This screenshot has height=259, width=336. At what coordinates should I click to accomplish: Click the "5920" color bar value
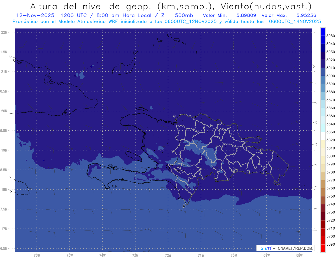coord(331,60)
